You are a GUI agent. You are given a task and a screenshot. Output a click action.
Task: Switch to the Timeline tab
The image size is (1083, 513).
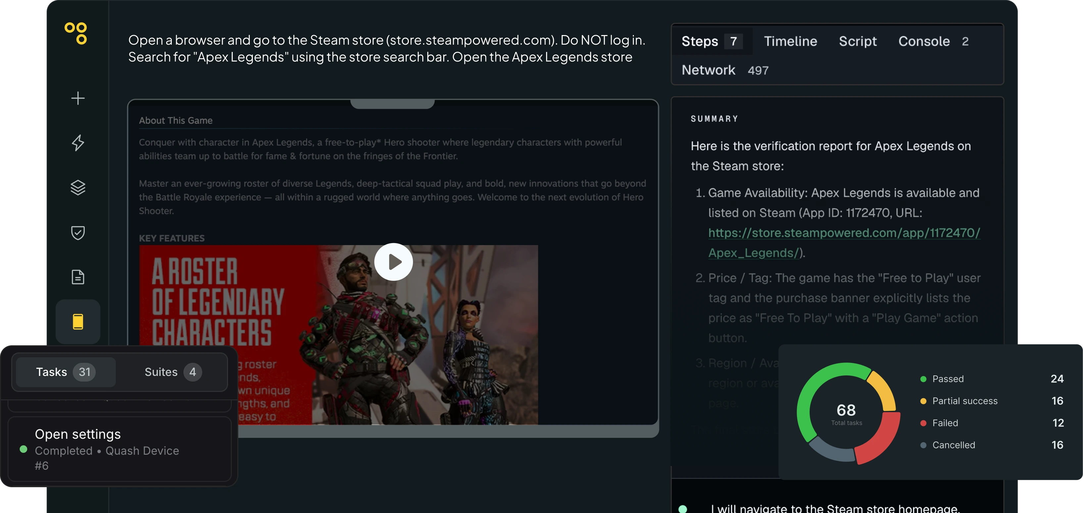click(790, 41)
